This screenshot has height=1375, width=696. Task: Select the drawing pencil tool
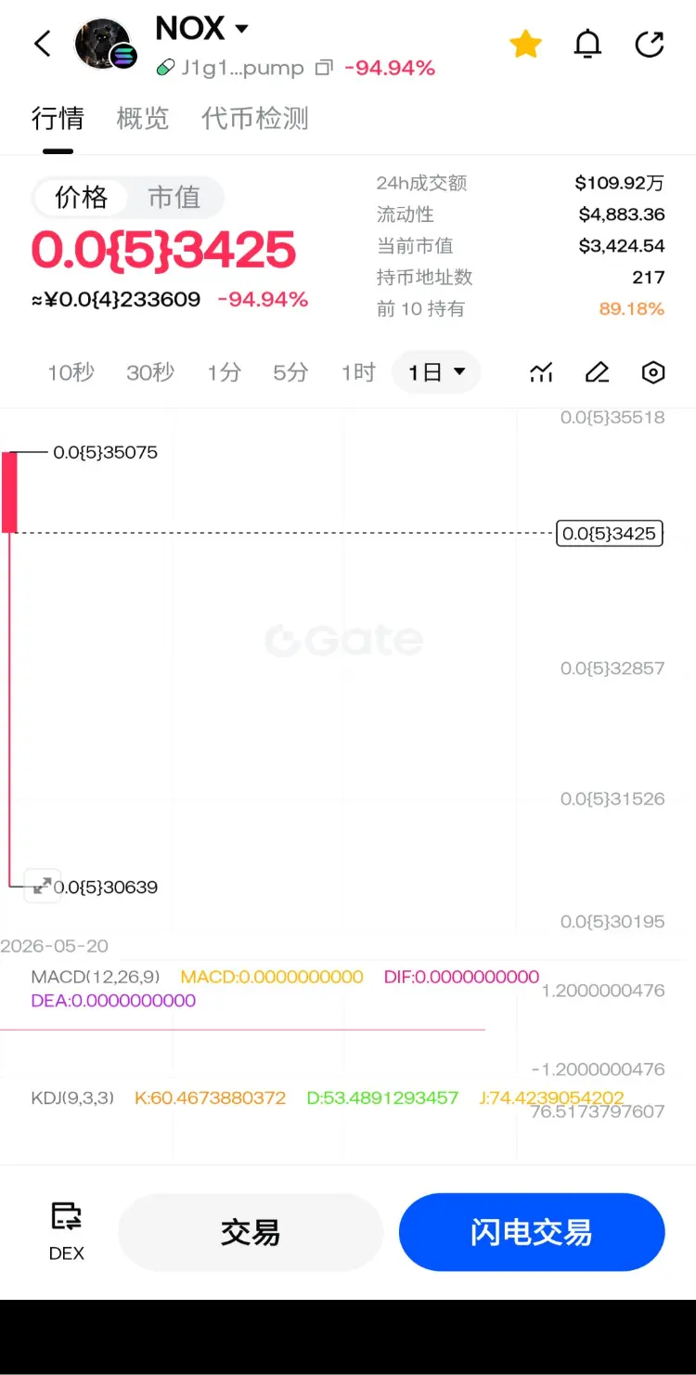coord(597,372)
